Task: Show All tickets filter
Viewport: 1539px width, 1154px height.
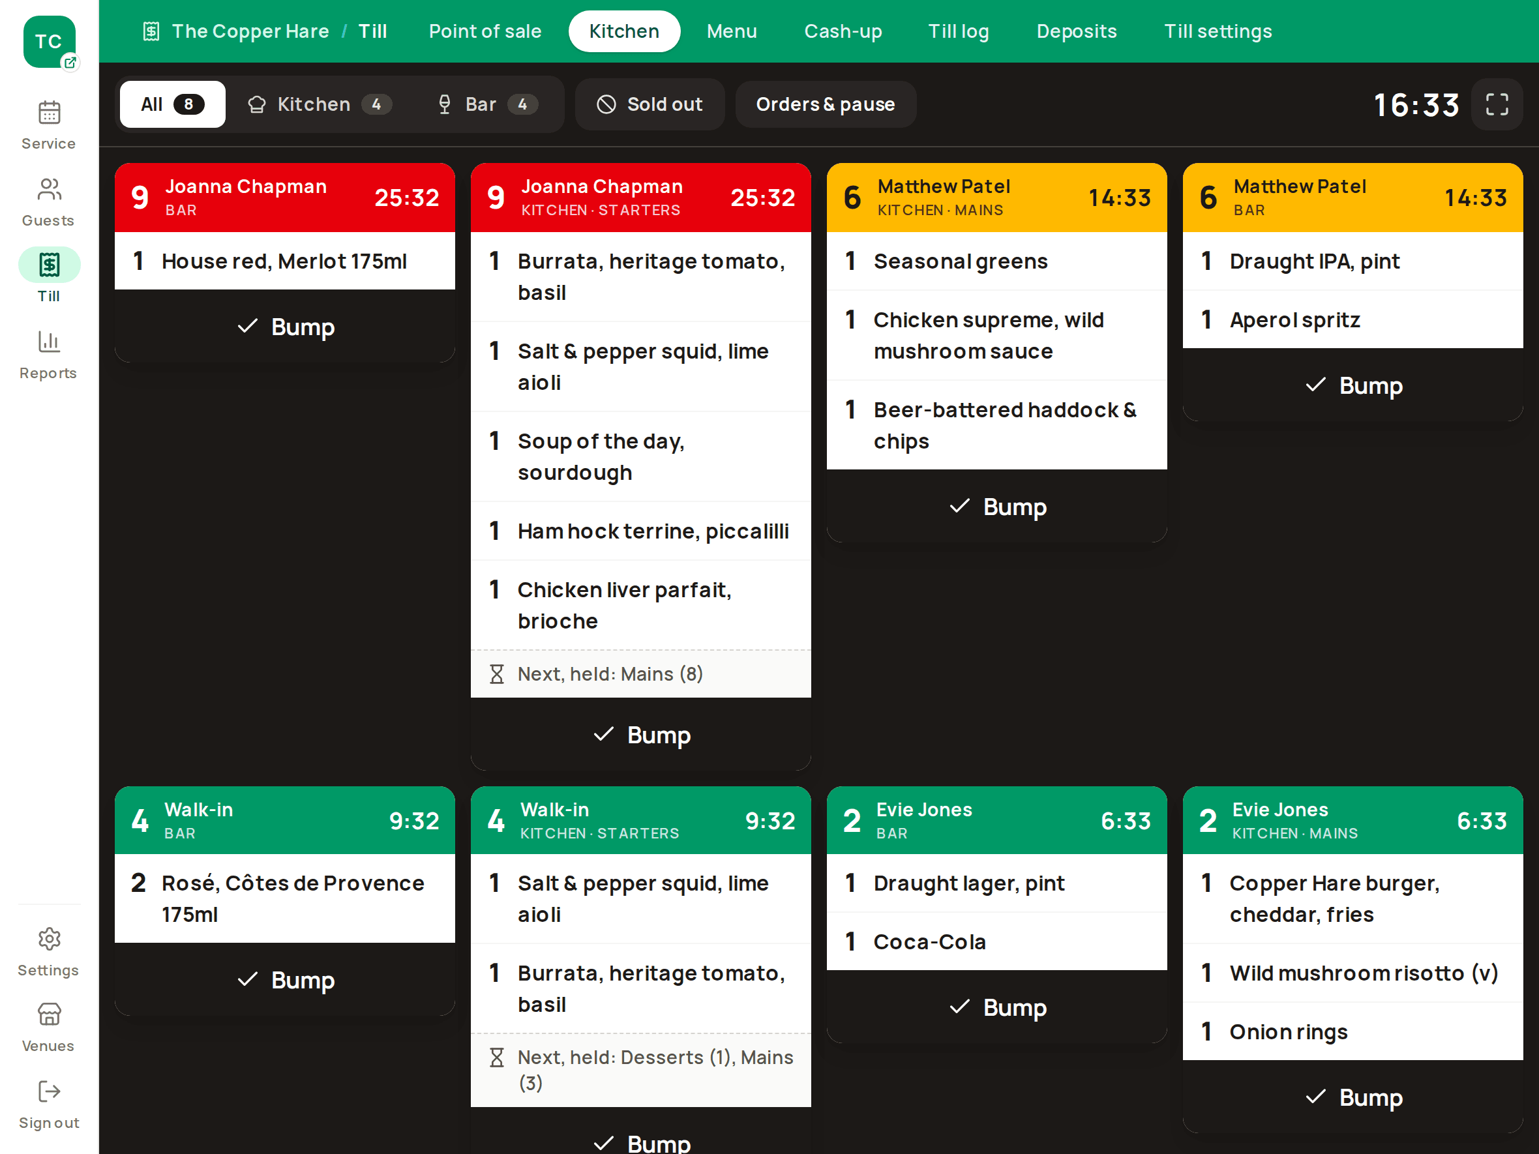Action: 173,104
